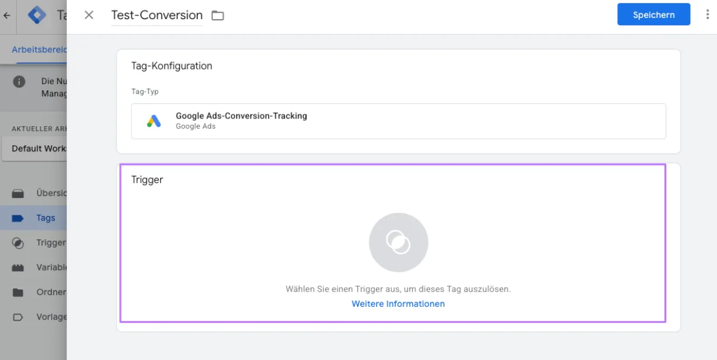Click the circular trigger placeholder icon
The width and height of the screenshot is (717, 360).
click(x=398, y=242)
